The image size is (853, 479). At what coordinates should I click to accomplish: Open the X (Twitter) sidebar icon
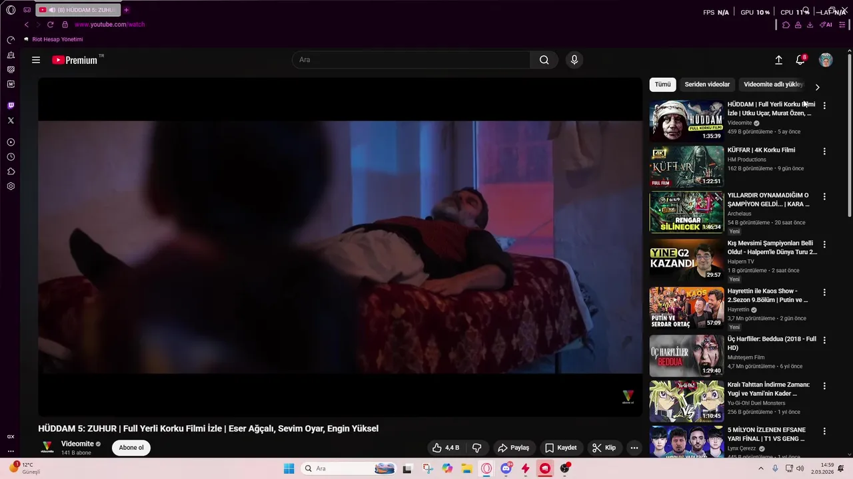[11, 120]
